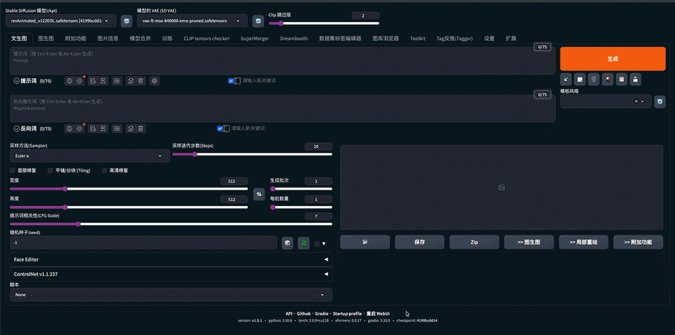Switch to the SuperMerger tab

255,38
